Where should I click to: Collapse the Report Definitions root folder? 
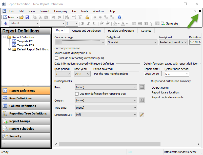pos(5,37)
